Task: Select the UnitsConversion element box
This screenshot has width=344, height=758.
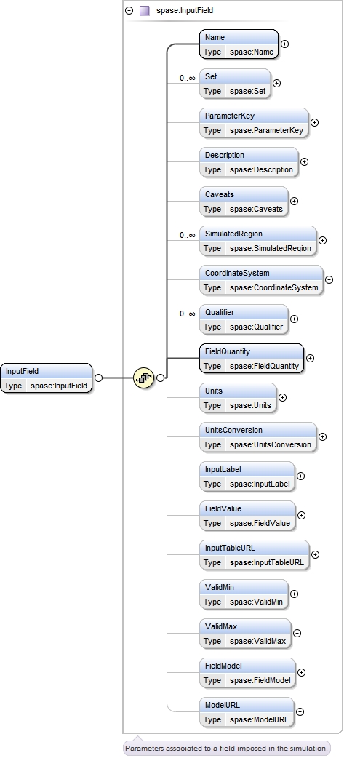Action: pos(258,437)
